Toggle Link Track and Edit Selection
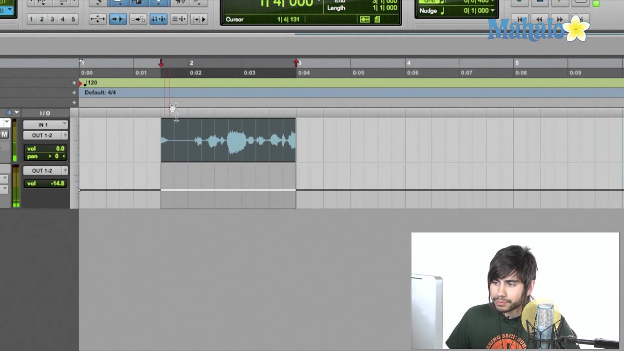Screen dimensions: 624x351 tap(179, 19)
